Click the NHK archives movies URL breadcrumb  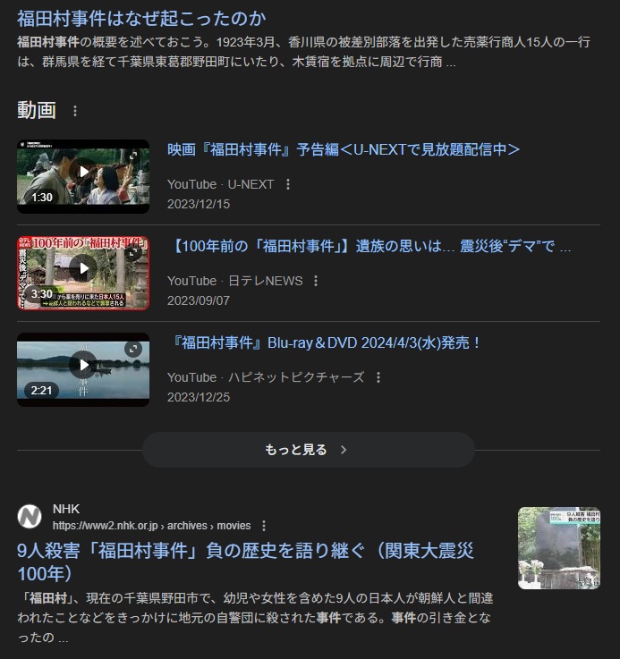(x=151, y=526)
